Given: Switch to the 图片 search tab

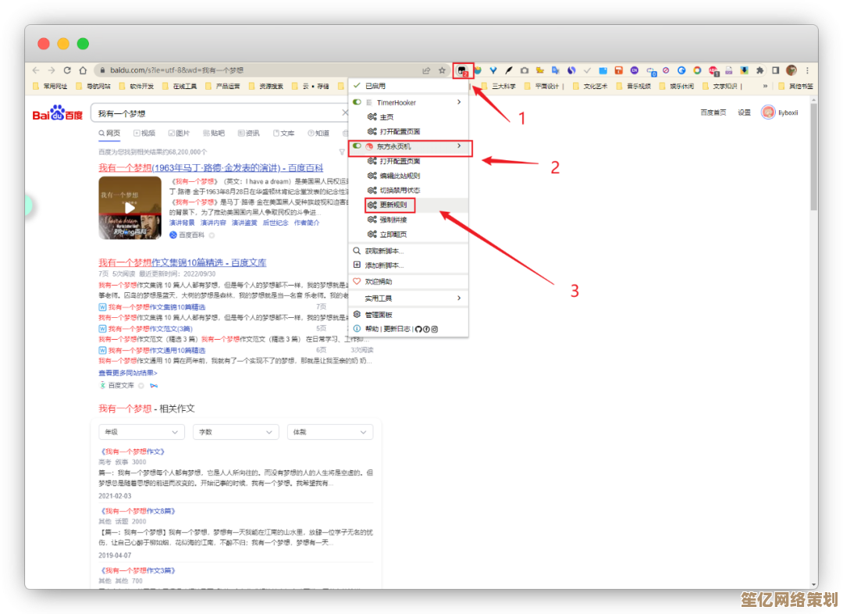Looking at the screenshot, I should tap(178, 134).
